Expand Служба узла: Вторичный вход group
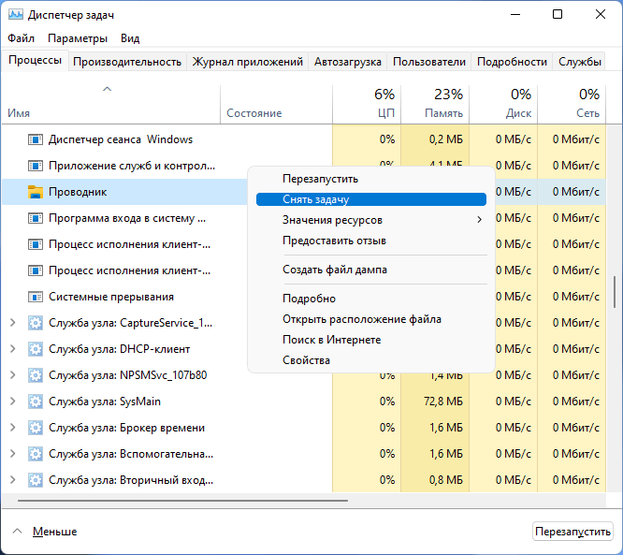 (12, 480)
